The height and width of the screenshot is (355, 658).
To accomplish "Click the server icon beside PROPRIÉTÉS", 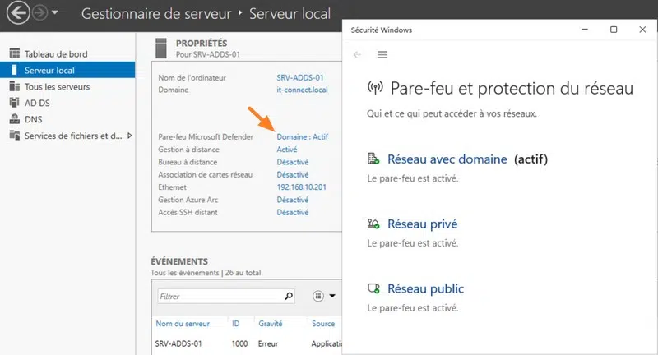I will click(160, 48).
